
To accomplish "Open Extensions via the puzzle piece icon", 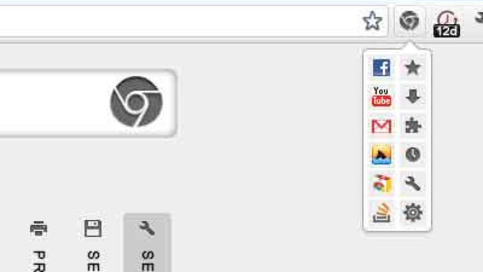I will (x=412, y=126).
